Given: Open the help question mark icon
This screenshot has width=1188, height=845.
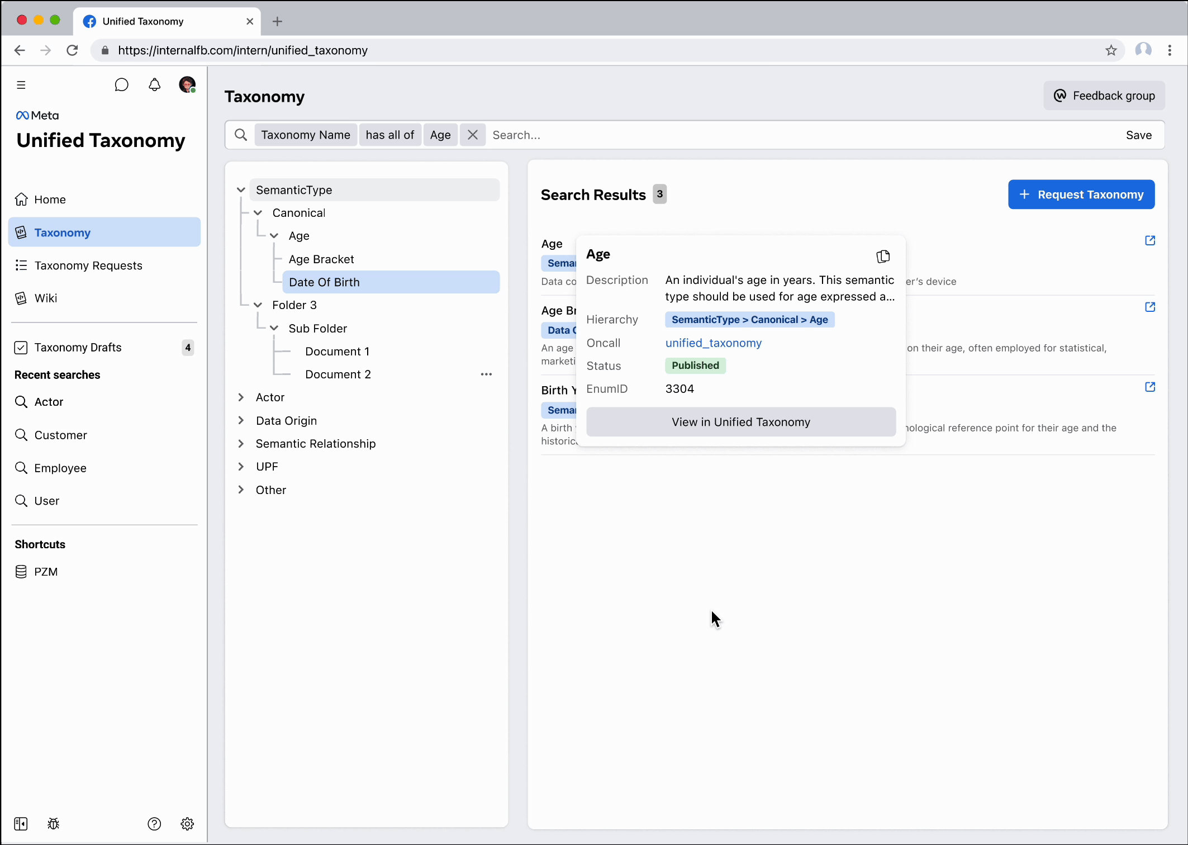Looking at the screenshot, I should tap(154, 824).
